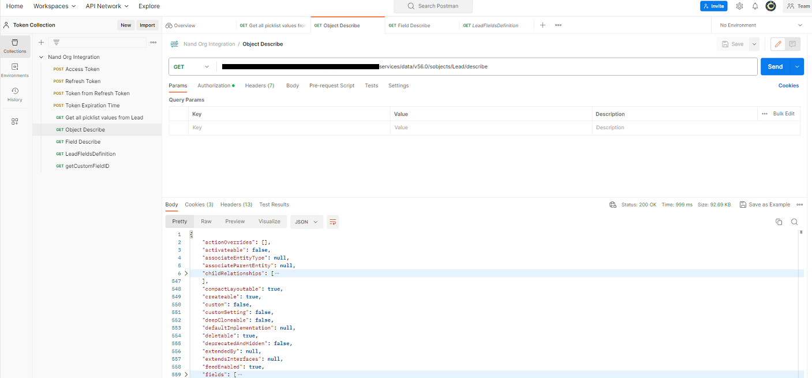The image size is (812, 378).
Task: Open the History sidebar panel
Action: click(15, 95)
